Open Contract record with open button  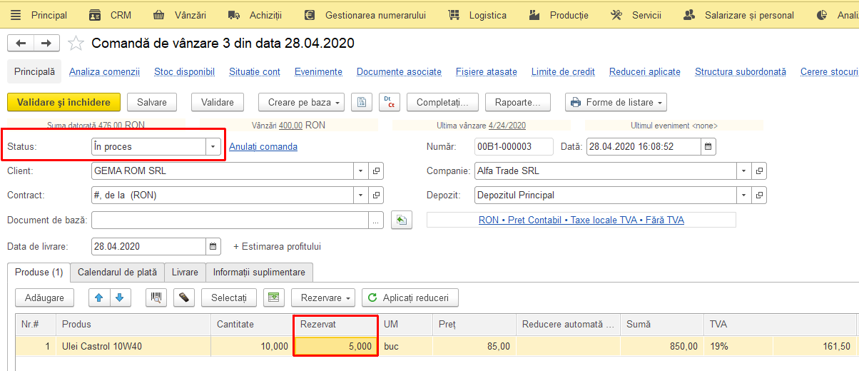tap(377, 195)
